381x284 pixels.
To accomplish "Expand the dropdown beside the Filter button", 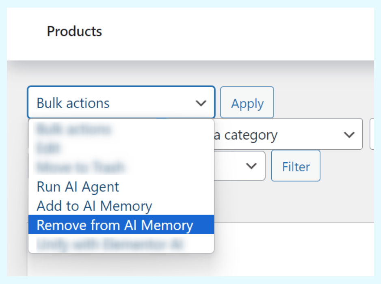I will [x=240, y=166].
